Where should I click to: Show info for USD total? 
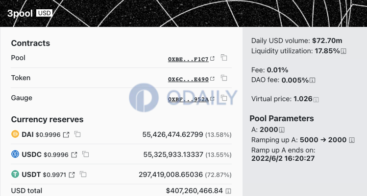click(x=228, y=191)
